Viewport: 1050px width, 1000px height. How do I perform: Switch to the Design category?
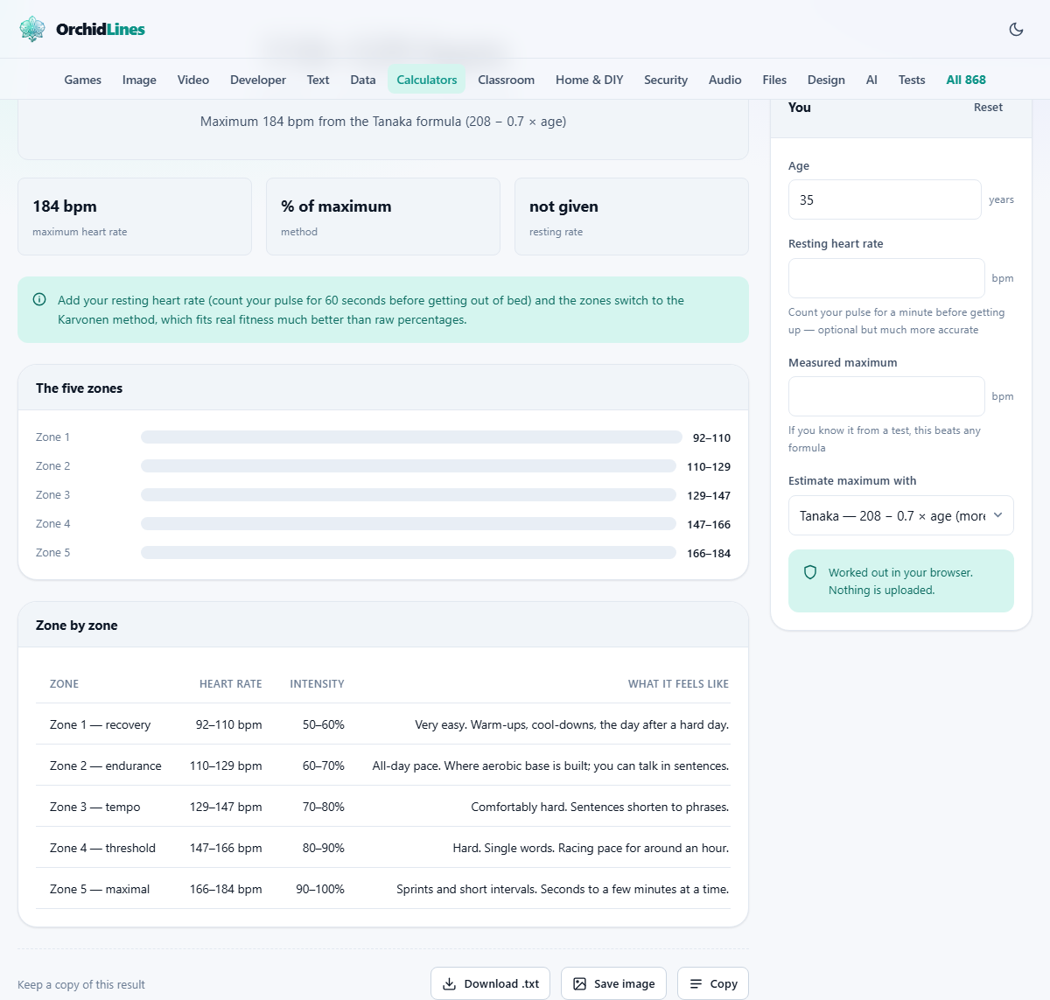tap(826, 80)
